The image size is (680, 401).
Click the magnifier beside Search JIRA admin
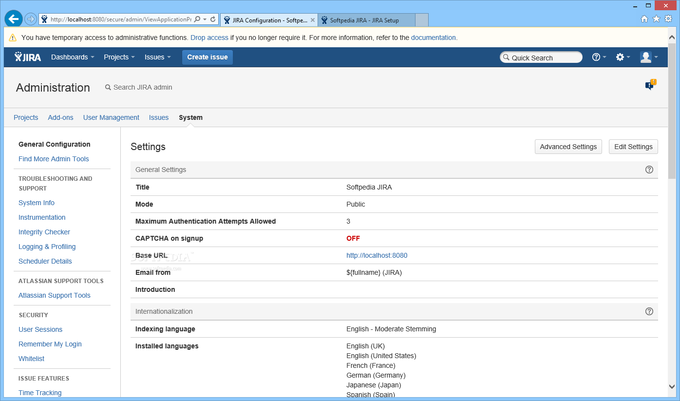click(x=108, y=87)
